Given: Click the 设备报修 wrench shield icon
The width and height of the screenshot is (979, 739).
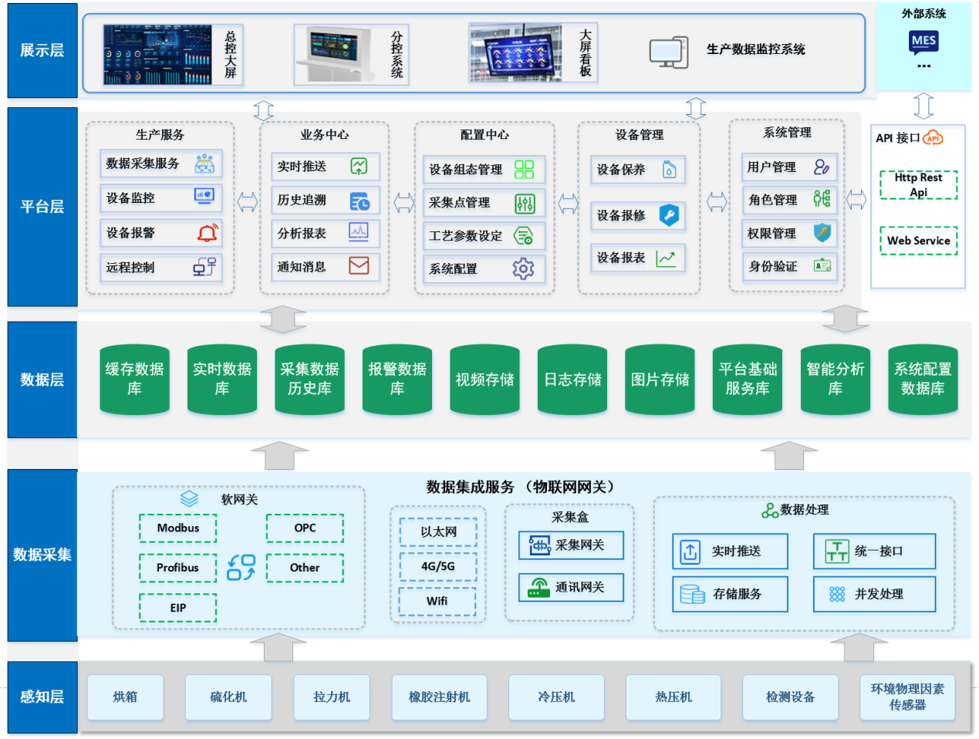Looking at the screenshot, I should tap(669, 215).
